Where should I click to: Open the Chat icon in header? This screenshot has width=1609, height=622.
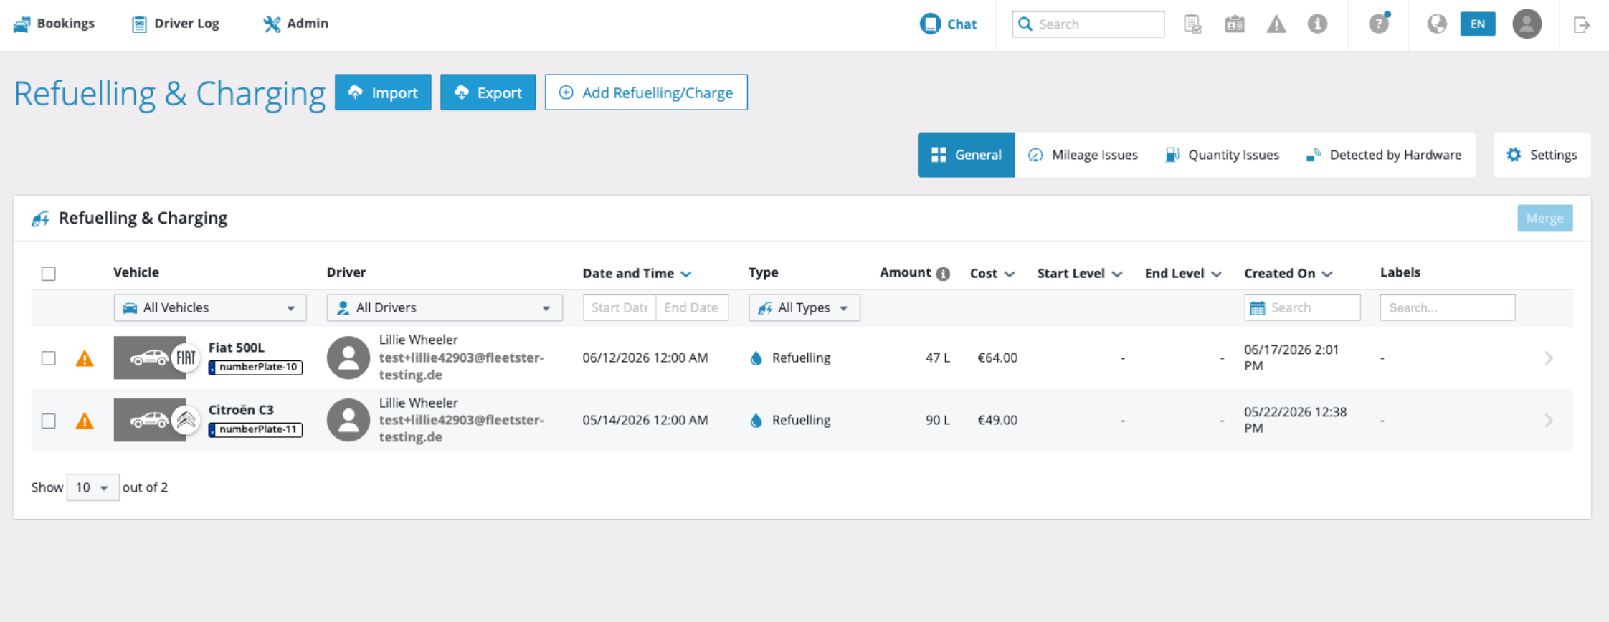pyautogui.click(x=930, y=24)
